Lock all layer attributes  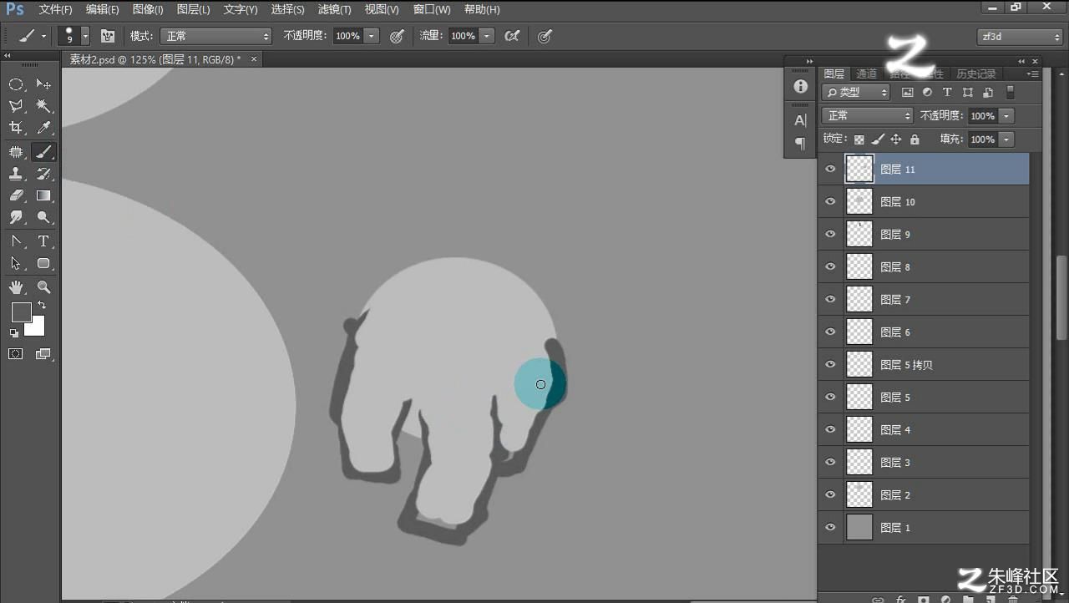click(914, 139)
